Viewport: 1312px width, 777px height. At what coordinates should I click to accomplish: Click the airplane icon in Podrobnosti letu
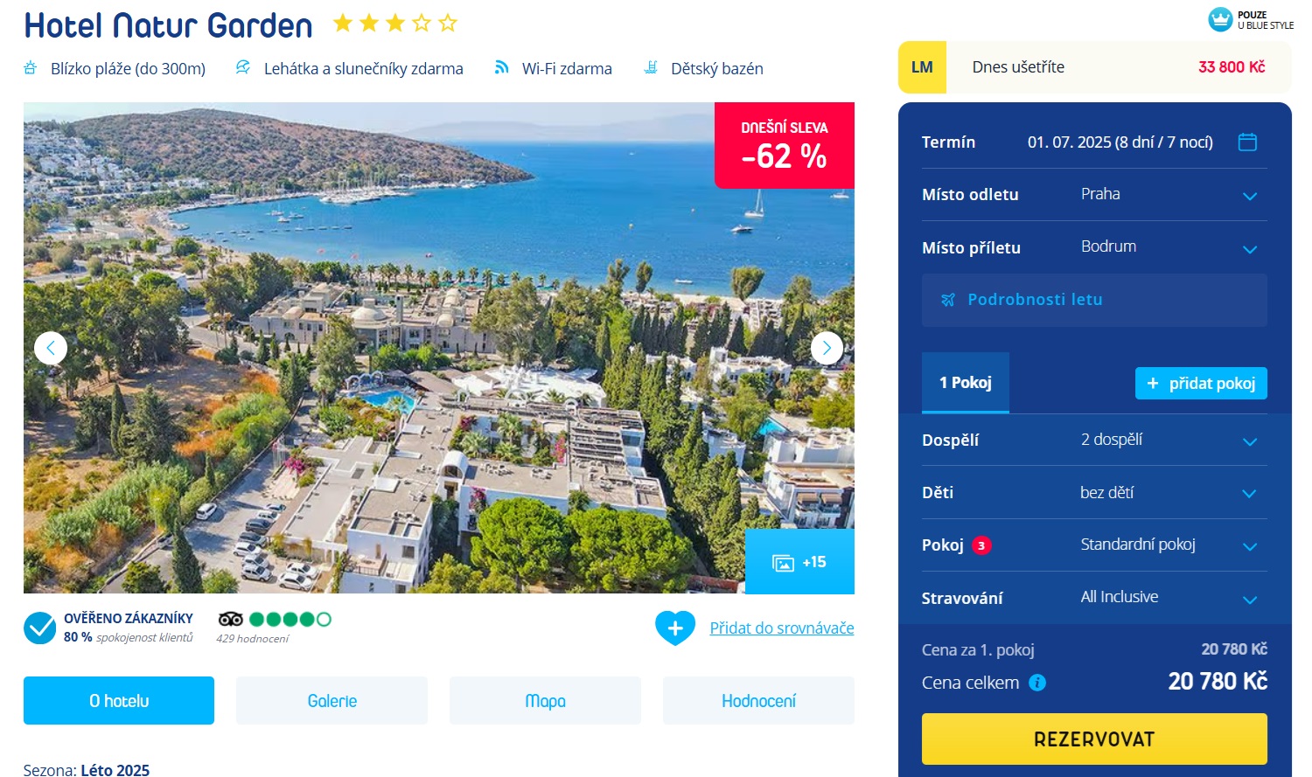click(948, 300)
